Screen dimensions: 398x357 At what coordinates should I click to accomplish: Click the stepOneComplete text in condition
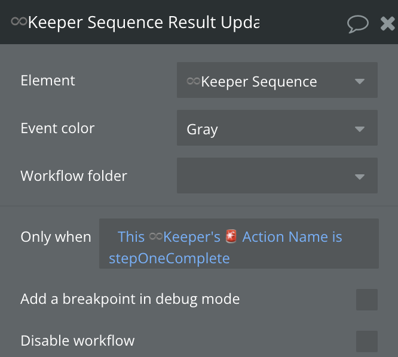[x=169, y=258]
